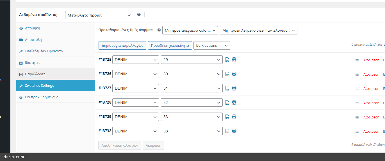Click the help icon beside product type dropdown
Screen dimensions: 385x161
point(139,15)
